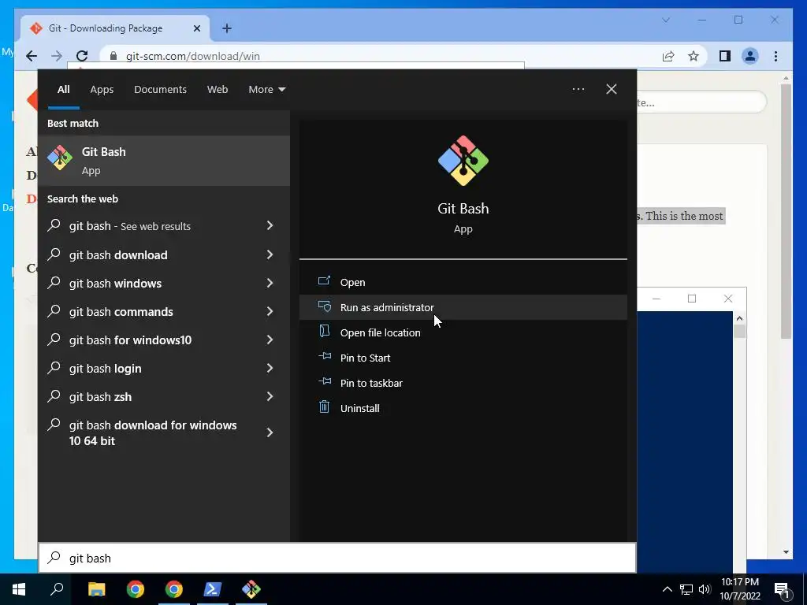The image size is (807, 605).
Task: Open File Explorer from the taskbar
Action: coord(96,589)
